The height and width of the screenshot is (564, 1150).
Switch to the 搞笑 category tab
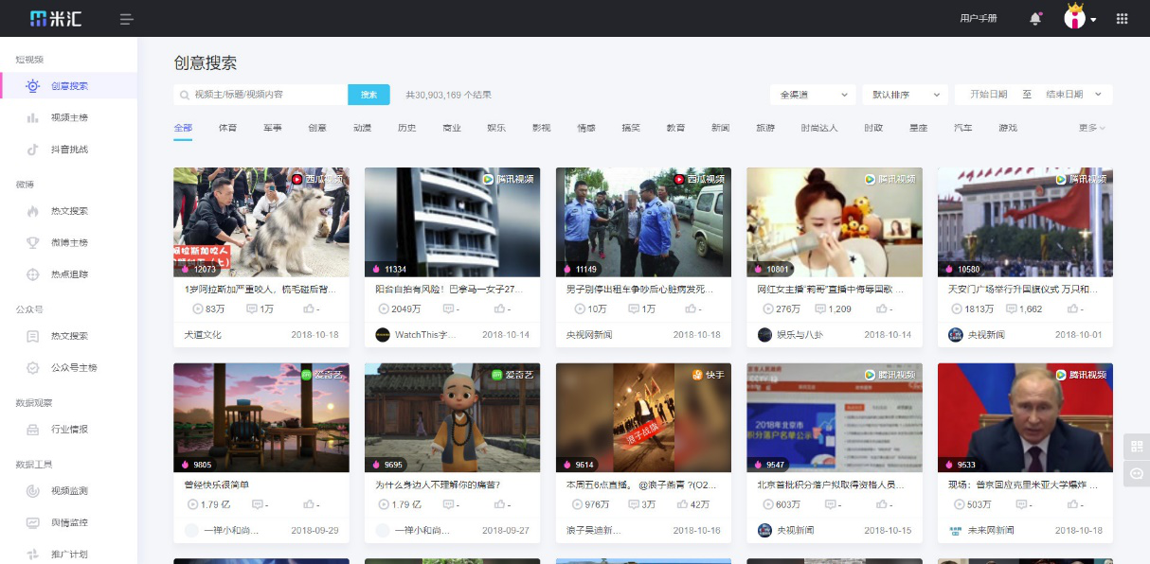pos(630,126)
